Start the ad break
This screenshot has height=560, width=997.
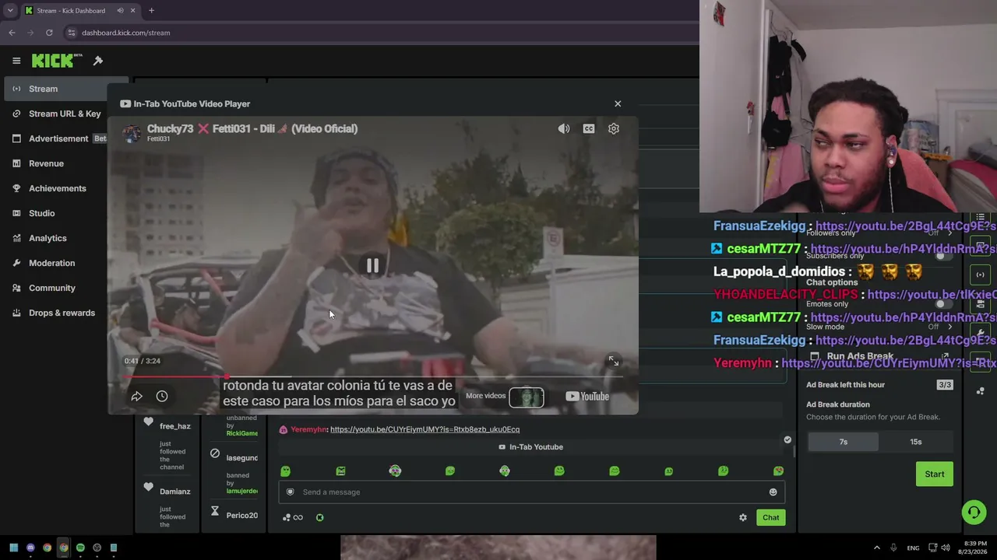click(x=935, y=474)
